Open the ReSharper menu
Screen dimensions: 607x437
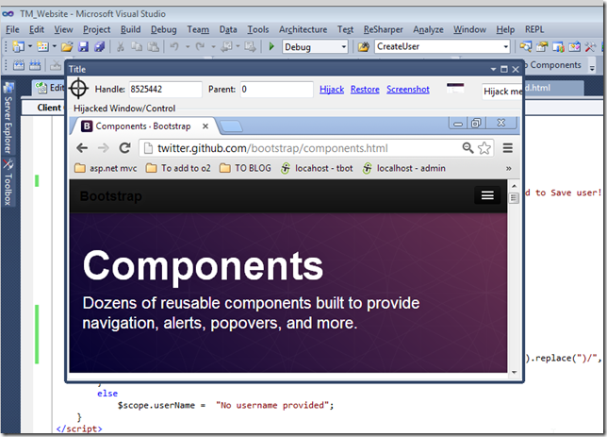[383, 29]
